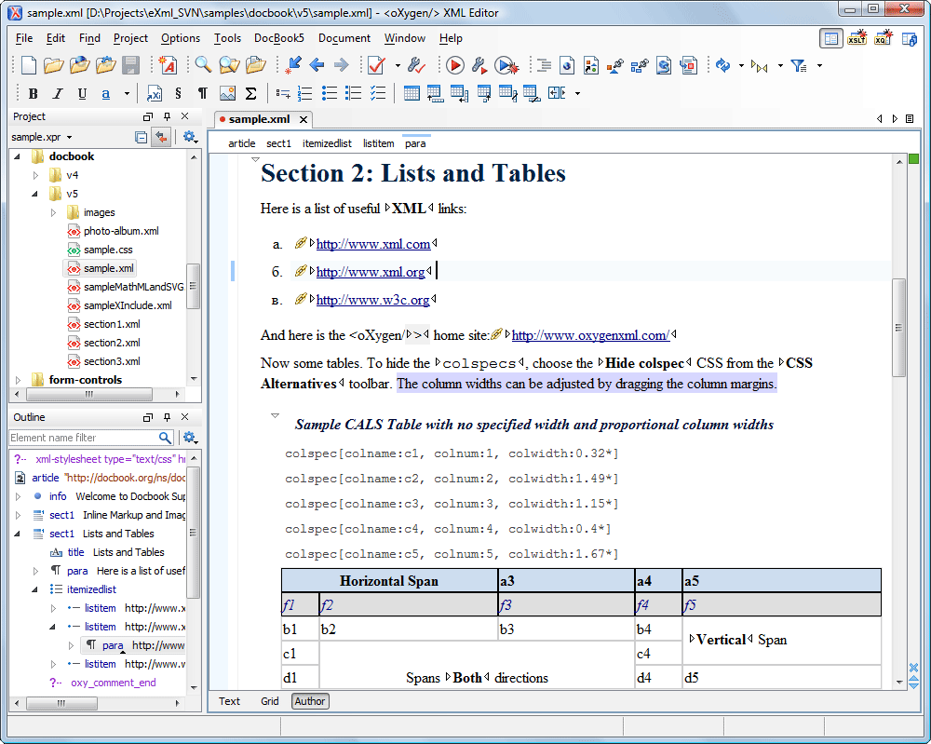Follow the http://www.w3c.org link
This screenshot has height=744, width=931.
pos(372,301)
